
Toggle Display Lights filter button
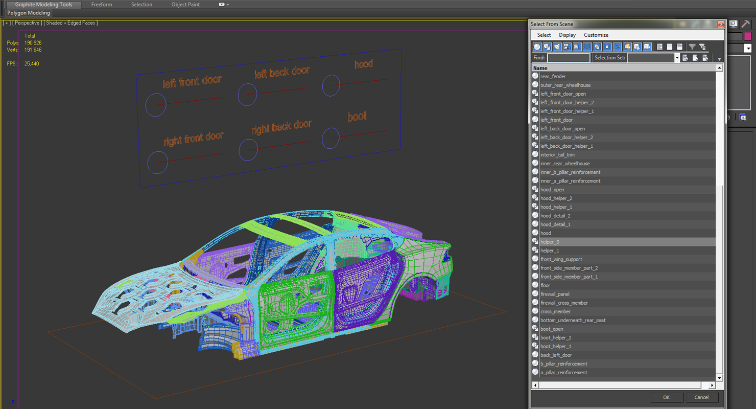coord(557,47)
